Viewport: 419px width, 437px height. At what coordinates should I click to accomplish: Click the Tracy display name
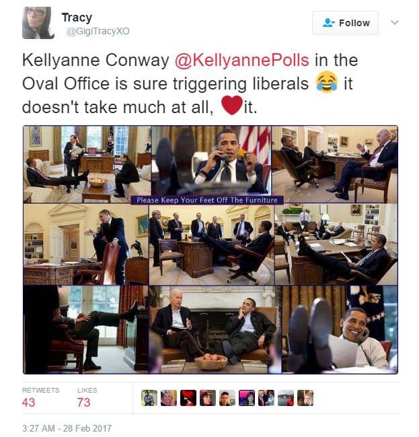[77, 18]
